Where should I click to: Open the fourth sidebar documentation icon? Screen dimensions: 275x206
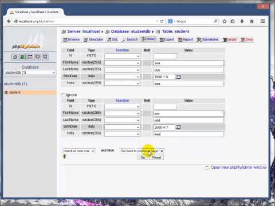coord(38,57)
